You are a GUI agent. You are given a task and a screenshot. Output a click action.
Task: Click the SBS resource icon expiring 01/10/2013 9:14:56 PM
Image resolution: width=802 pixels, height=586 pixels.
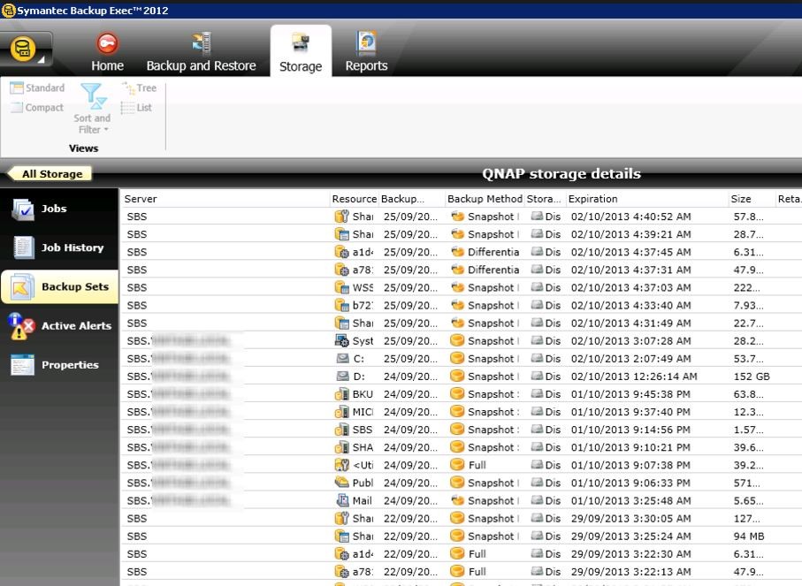point(341,430)
